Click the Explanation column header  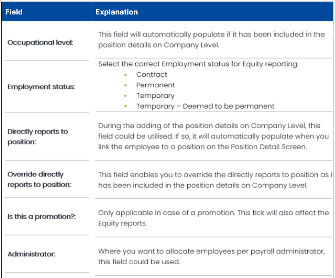click(116, 12)
